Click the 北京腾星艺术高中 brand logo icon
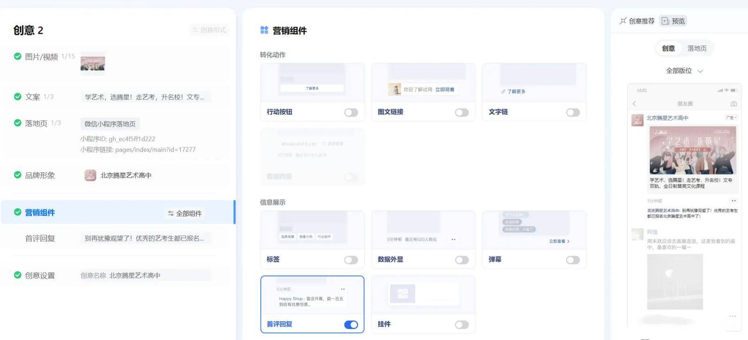The height and width of the screenshot is (340, 748). tap(90, 175)
